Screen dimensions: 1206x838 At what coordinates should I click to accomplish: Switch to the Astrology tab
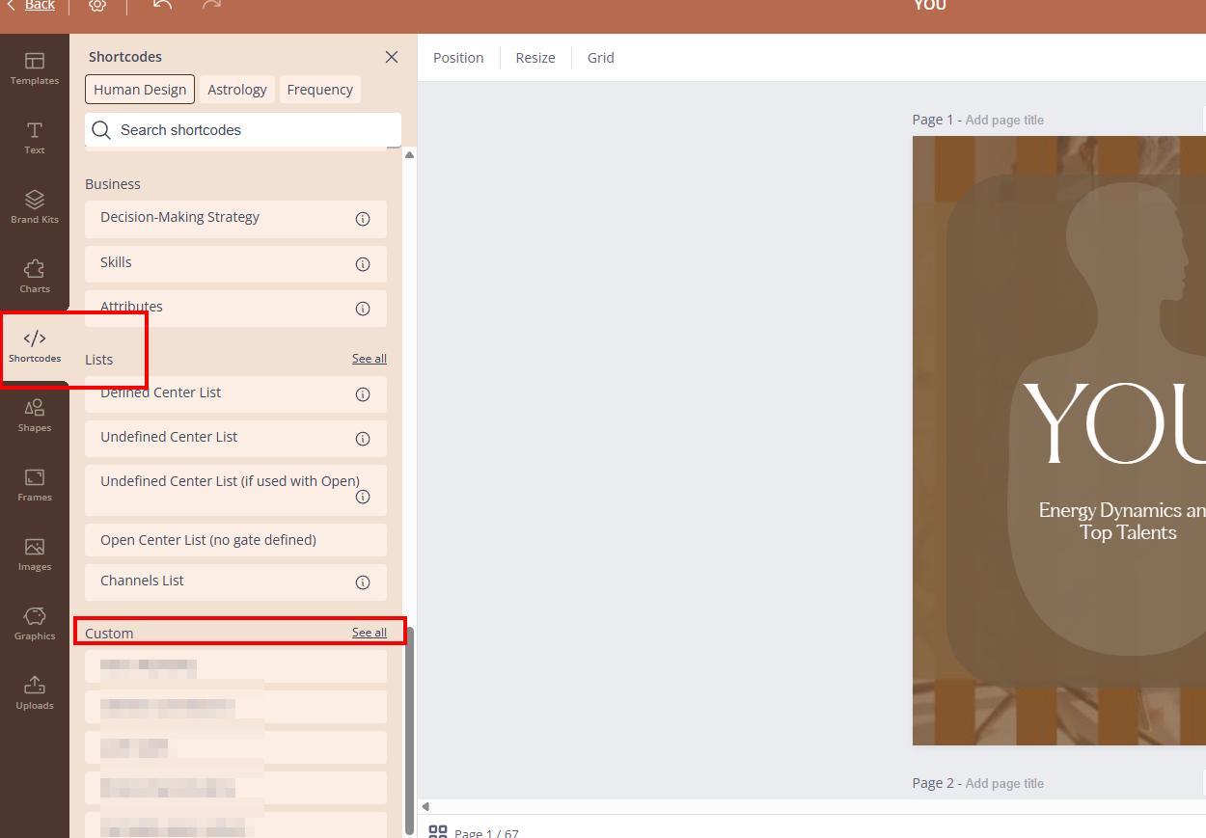coord(237,90)
